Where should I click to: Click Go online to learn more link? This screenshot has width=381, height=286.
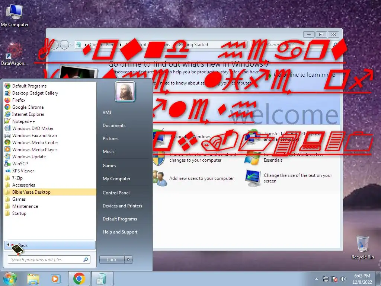(304, 74)
